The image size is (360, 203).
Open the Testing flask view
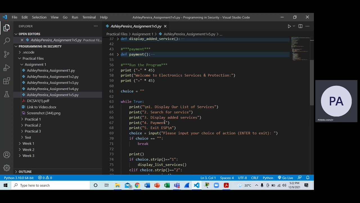pyautogui.click(x=7, y=94)
